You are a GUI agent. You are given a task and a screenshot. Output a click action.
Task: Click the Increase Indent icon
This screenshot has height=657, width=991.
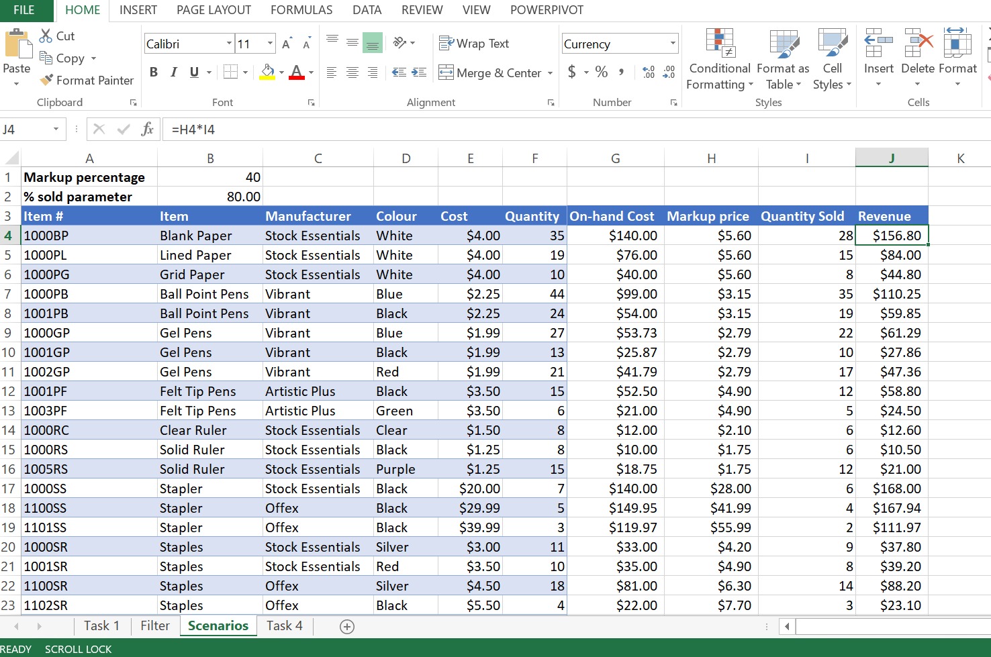point(419,72)
